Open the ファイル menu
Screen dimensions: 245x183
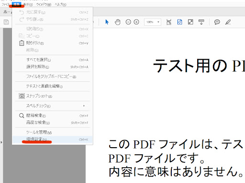tap(6, 4)
